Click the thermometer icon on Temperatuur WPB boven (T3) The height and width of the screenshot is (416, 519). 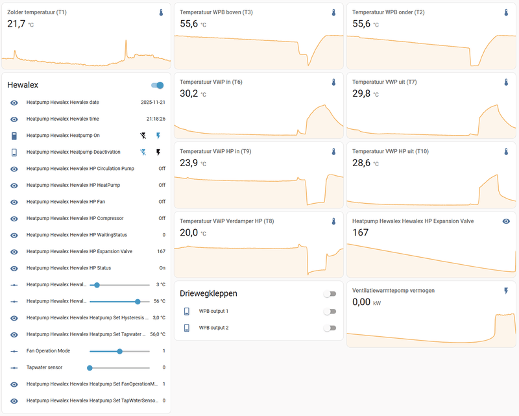pyautogui.click(x=333, y=12)
